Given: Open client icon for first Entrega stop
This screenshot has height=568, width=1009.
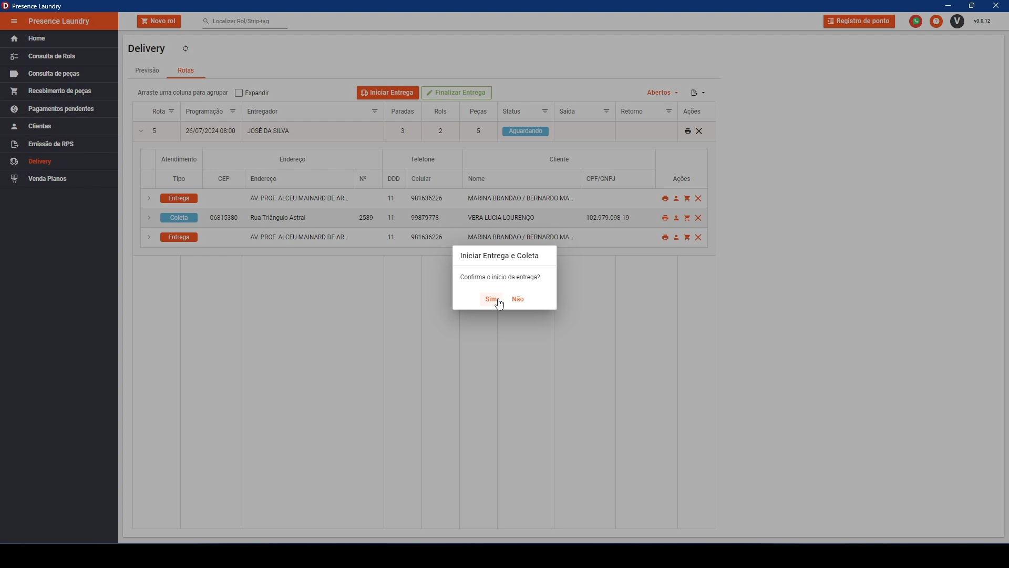Looking at the screenshot, I should pos(676,199).
